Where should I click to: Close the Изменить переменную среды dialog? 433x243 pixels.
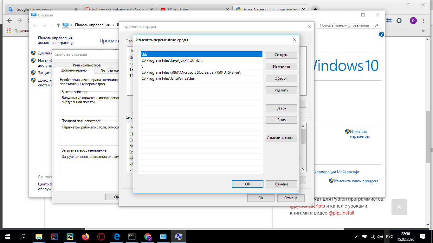point(294,40)
